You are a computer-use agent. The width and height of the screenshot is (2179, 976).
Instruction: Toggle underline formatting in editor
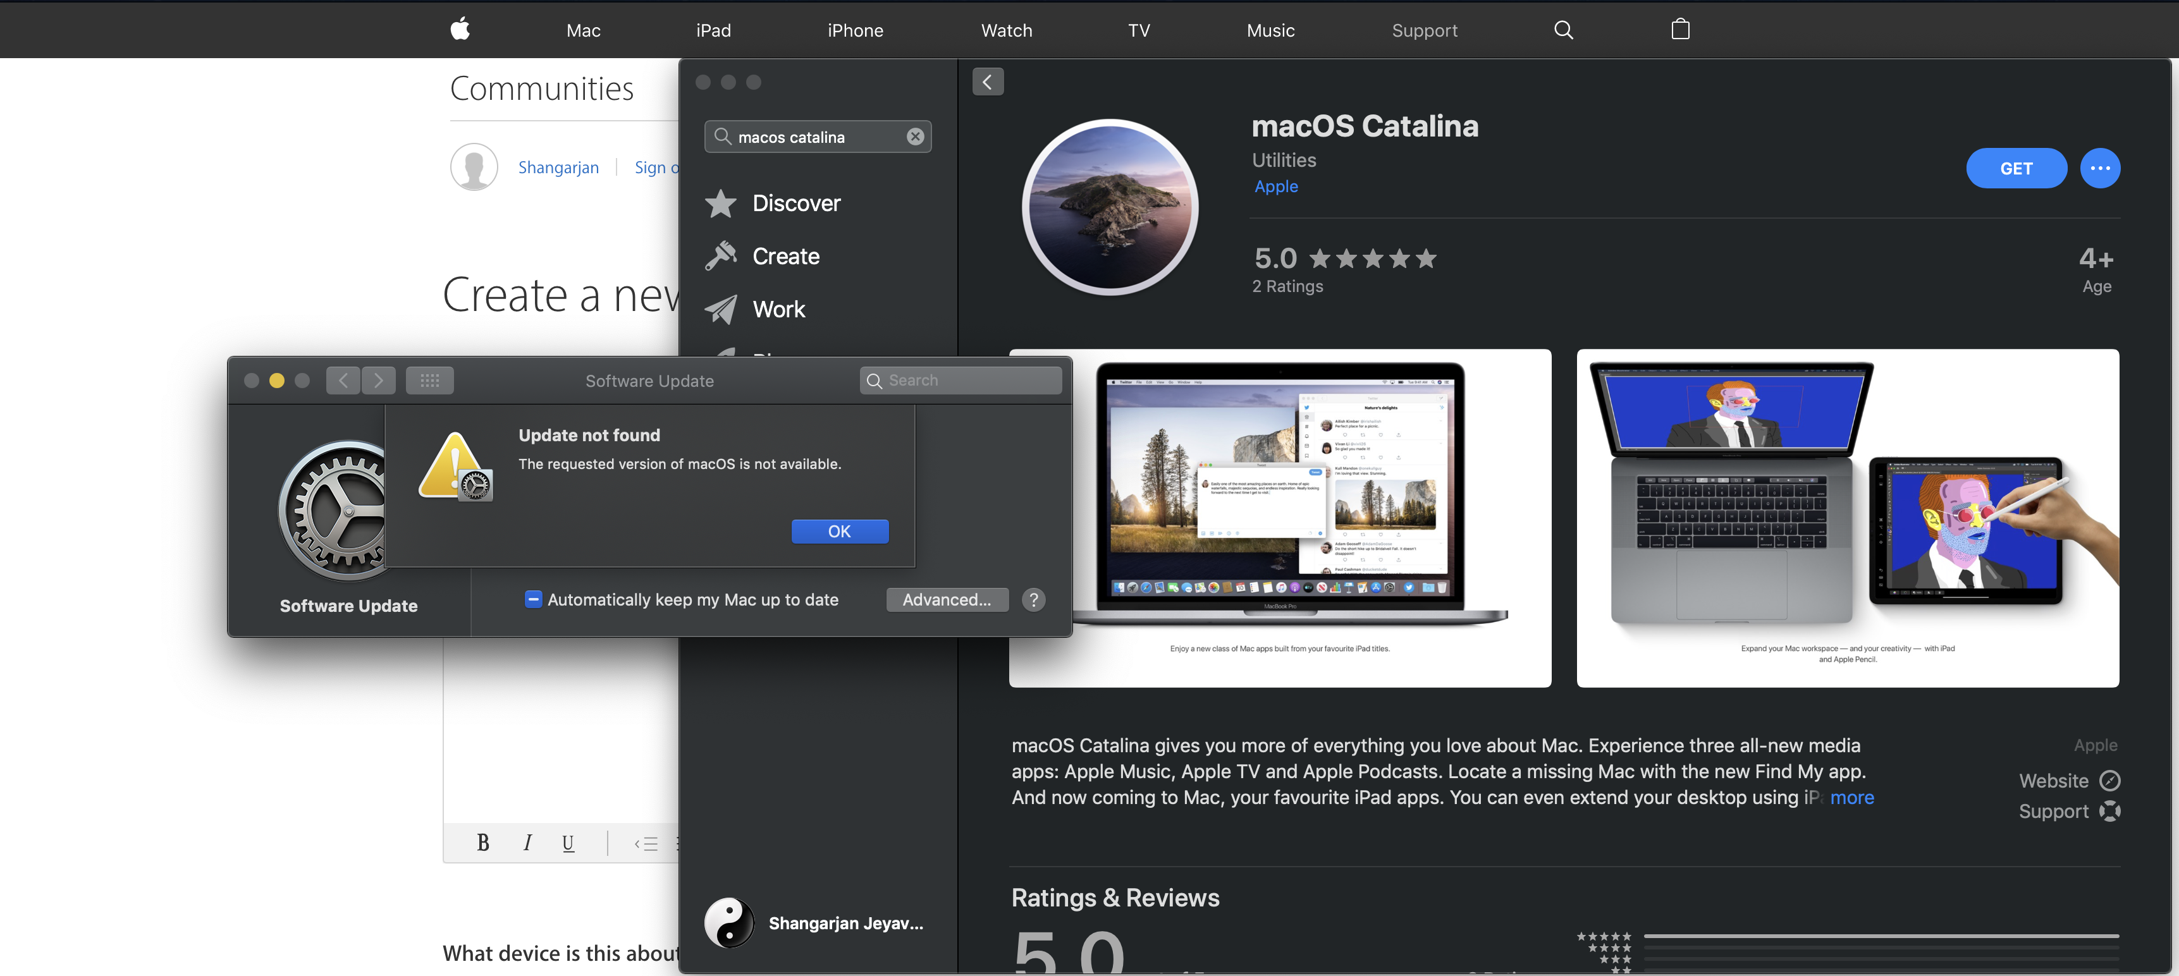(568, 843)
